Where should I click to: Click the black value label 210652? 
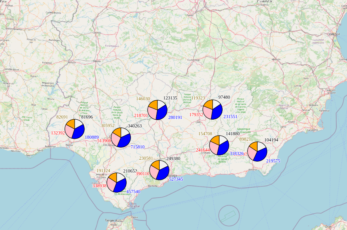tap(130, 171)
